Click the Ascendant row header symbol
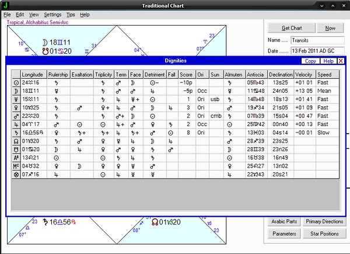 (x=16, y=157)
